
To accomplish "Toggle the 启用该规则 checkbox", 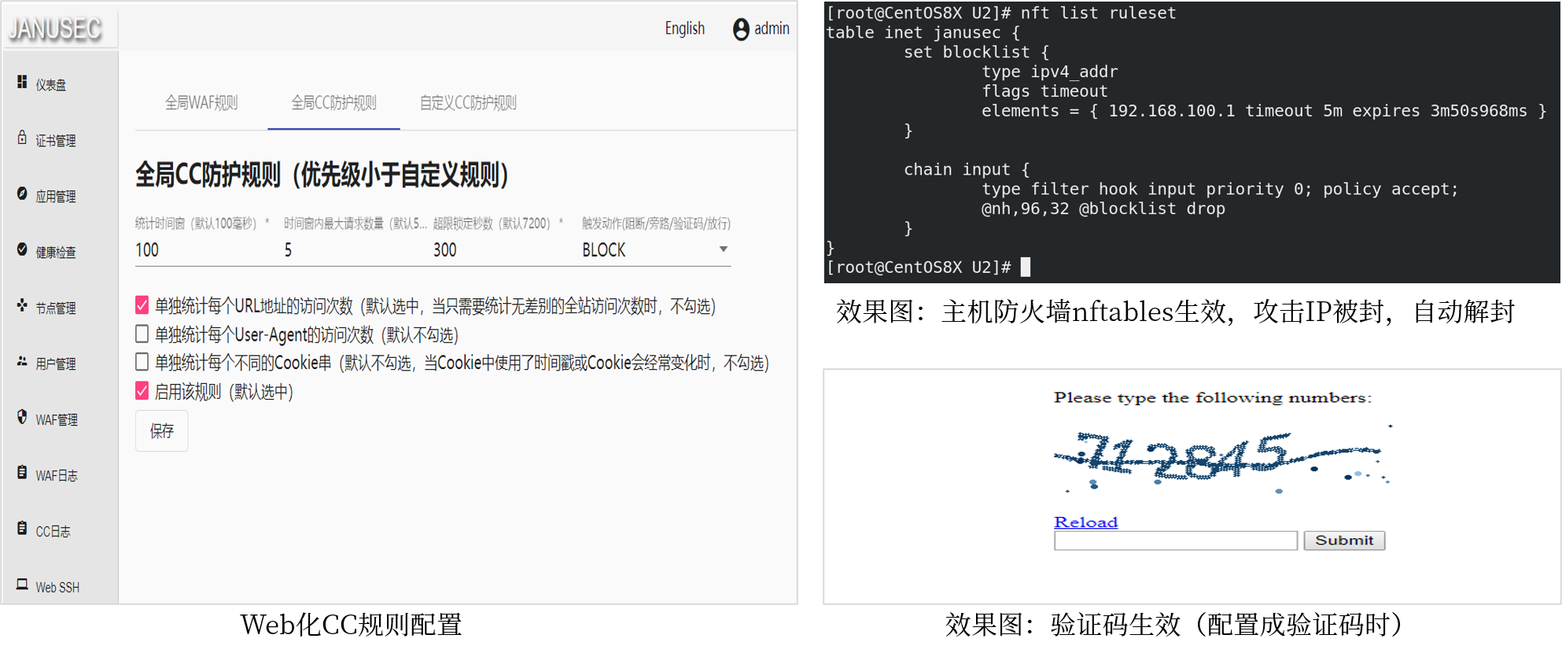I will tap(142, 391).
